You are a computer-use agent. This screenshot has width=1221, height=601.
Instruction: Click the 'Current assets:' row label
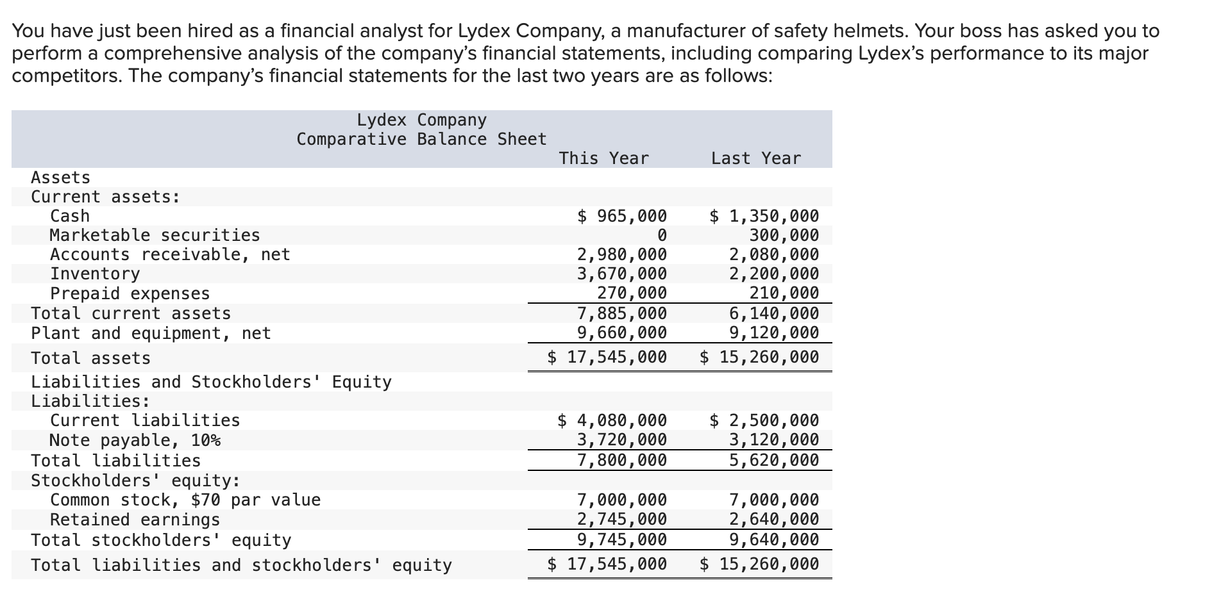(106, 197)
